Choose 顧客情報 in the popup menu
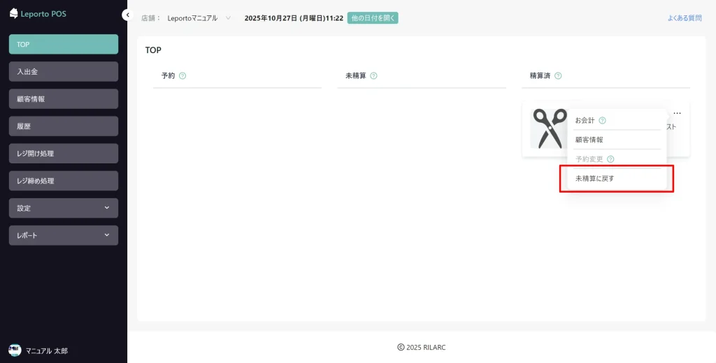This screenshot has width=716, height=363. click(589, 140)
